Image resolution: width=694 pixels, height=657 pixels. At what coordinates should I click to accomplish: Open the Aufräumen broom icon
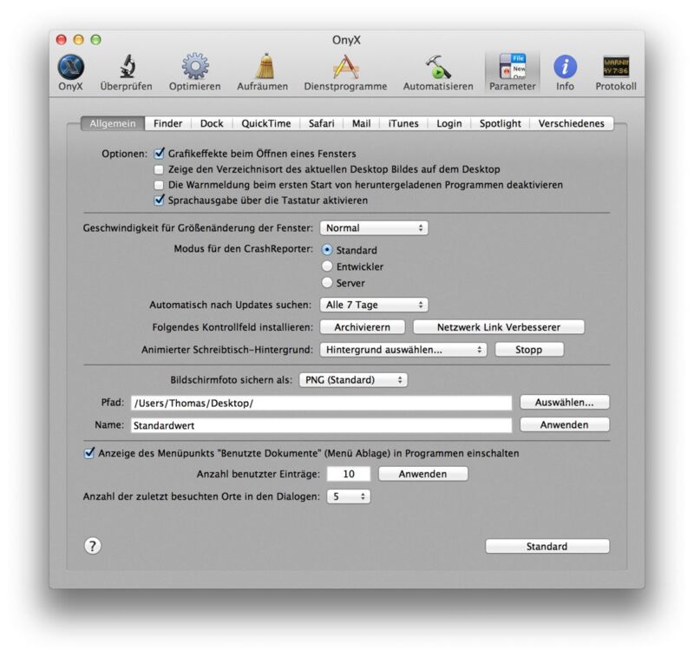[265, 67]
